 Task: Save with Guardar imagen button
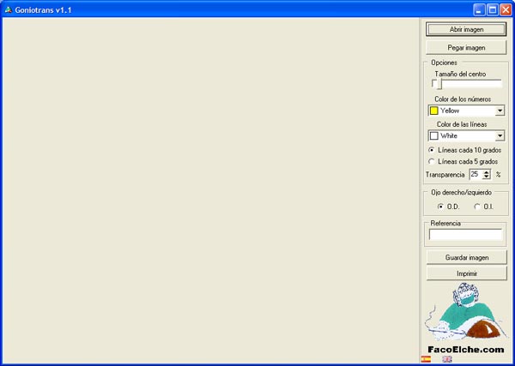pos(466,257)
